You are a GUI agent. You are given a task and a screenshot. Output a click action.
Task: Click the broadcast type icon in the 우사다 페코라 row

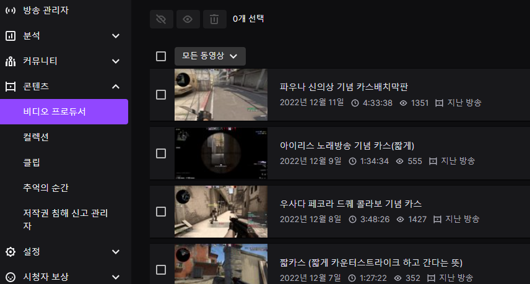coord(437,220)
